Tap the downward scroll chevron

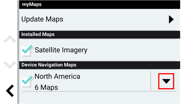[10, 65]
